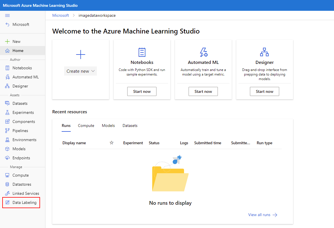Click the Compute monitor icon in sidebar
The image size is (334, 228).
(x=7, y=175)
